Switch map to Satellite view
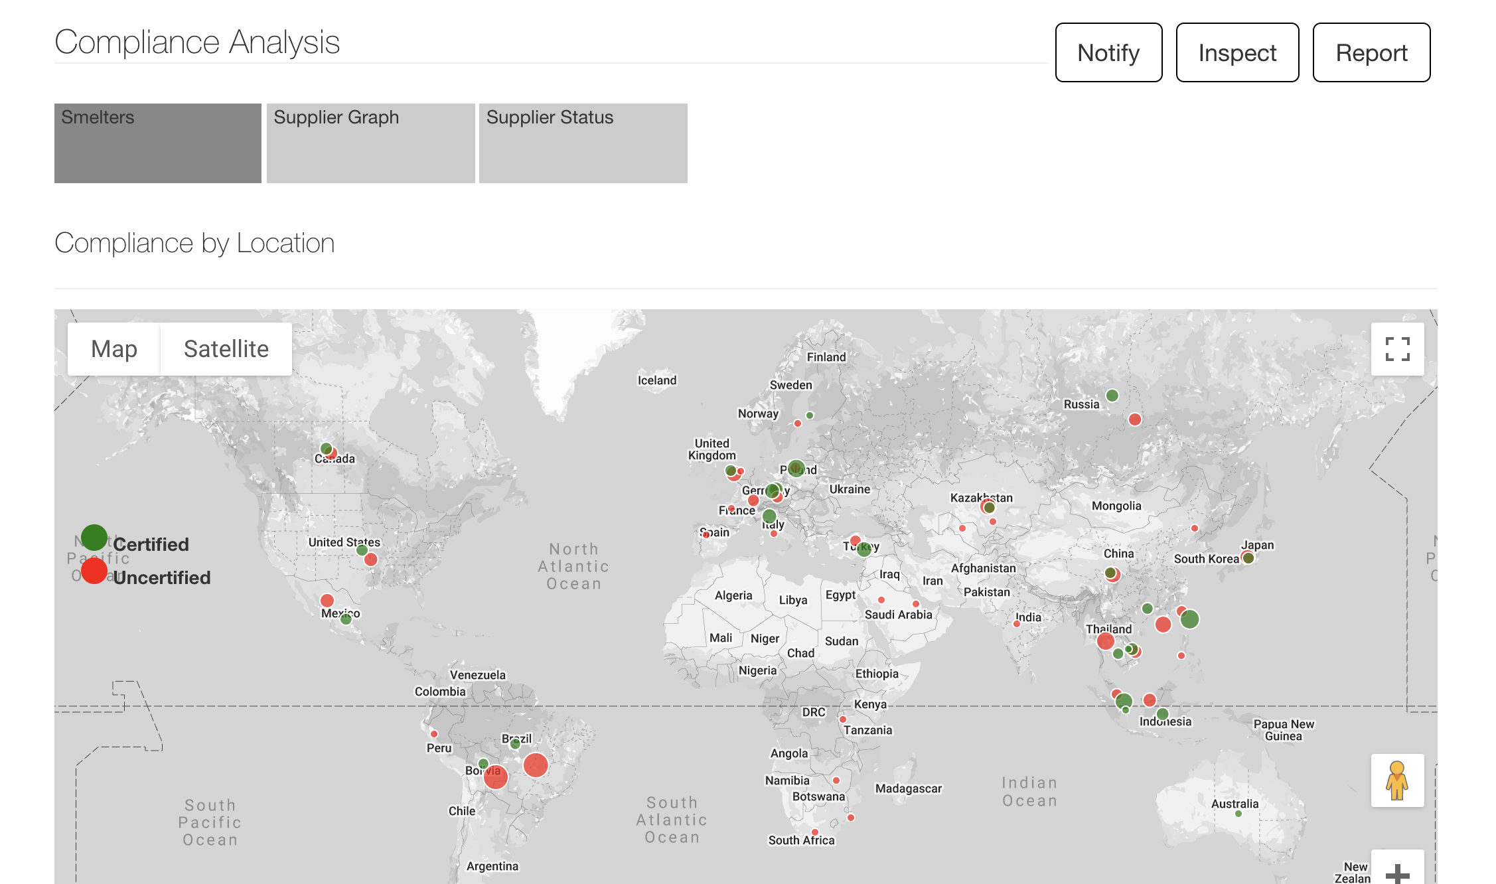The width and height of the screenshot is (1496, 884). pyautogui.click(x=226, y=349)
